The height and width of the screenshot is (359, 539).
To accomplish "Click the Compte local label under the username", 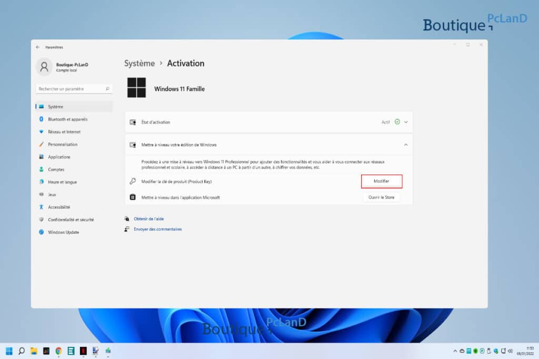I will (x=66, y=70).
